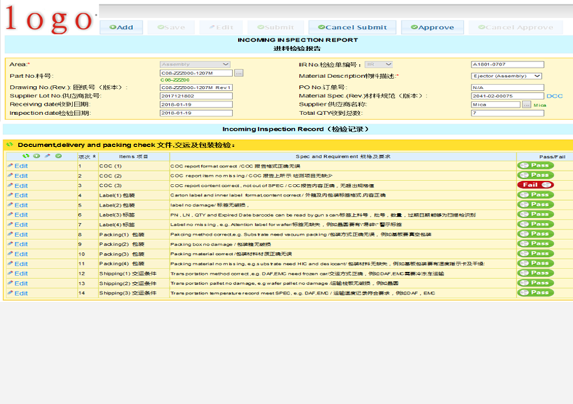Click the sort icon on sequence column
Image resolution: width=573 pixels, height=404 pixels.
pyautogui.click(x=94, y=156)
